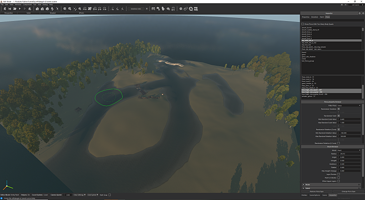Screen dimensions: 365x200
Task: Enable Randomize Rotation (X,Y axis) checkbox
Action: point(339,143)
